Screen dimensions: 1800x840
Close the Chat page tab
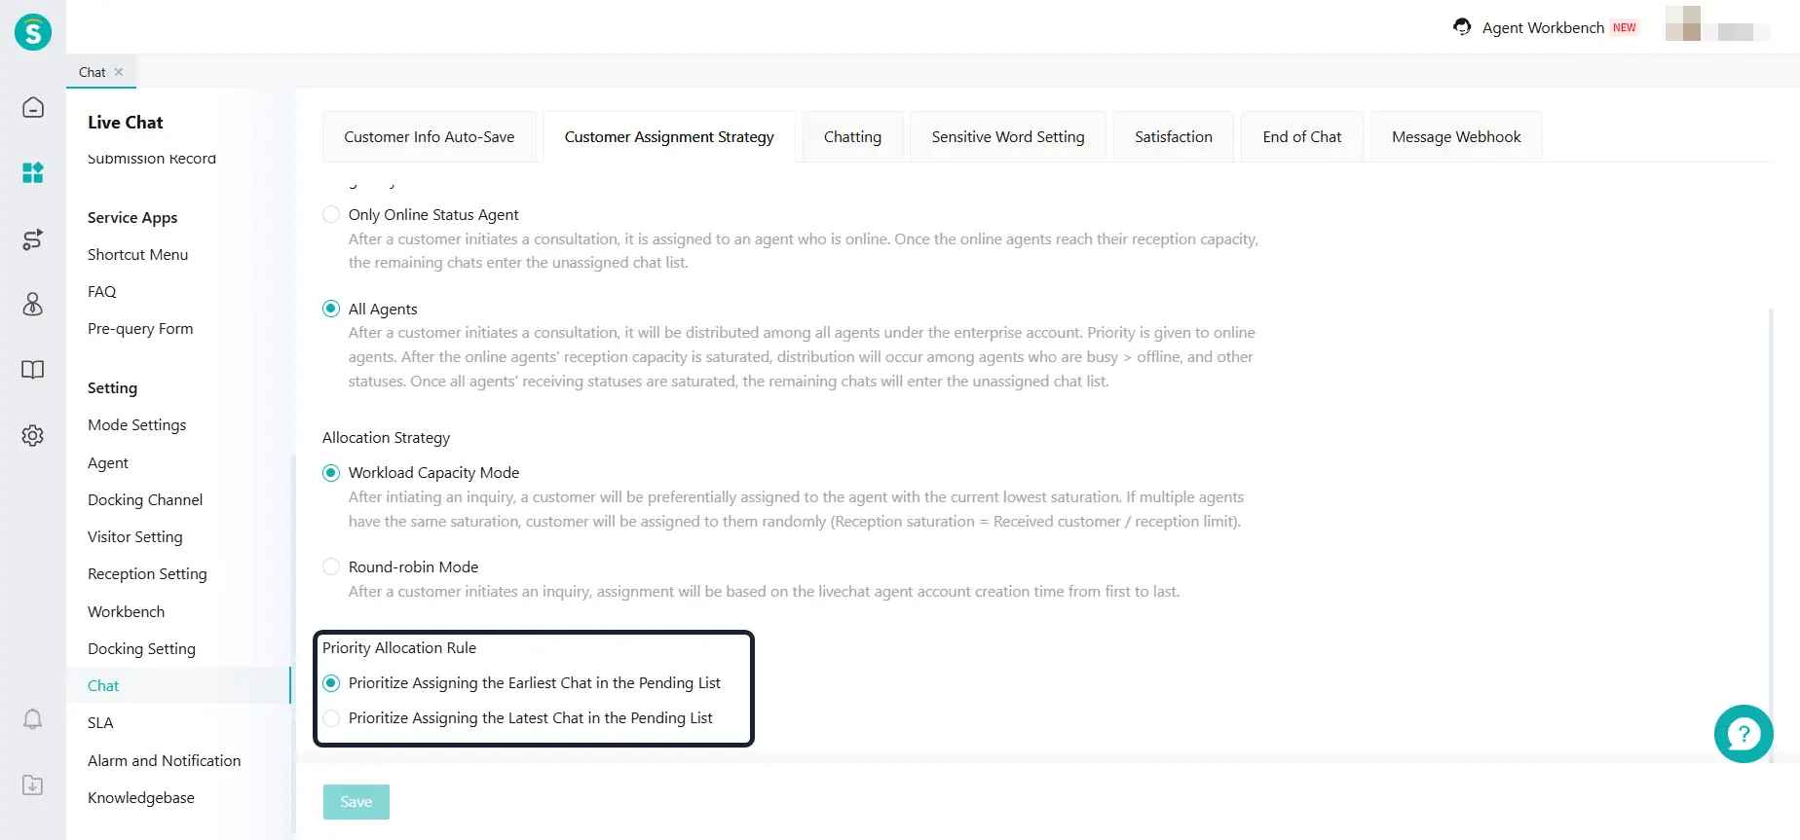119,72
